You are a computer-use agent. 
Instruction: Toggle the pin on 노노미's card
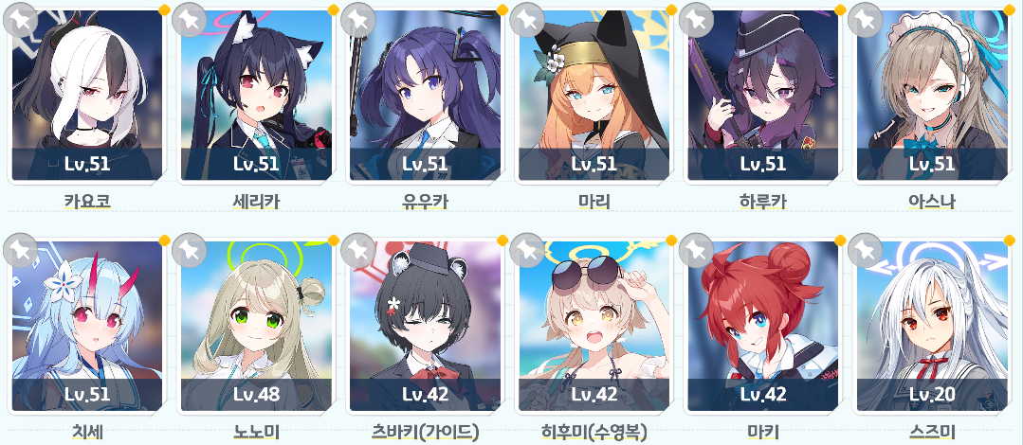[x=190, y=250]
